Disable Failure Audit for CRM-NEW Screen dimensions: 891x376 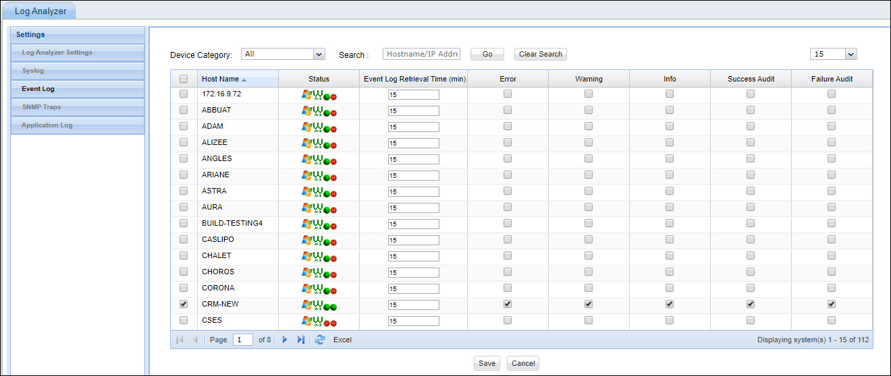point(832,305)
